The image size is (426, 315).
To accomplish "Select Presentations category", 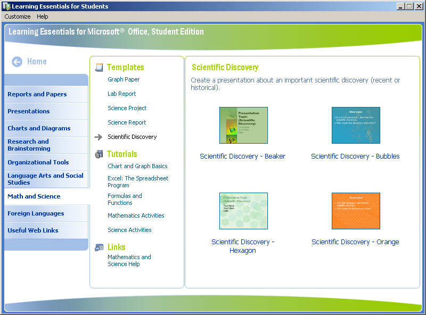I will 46,111.
